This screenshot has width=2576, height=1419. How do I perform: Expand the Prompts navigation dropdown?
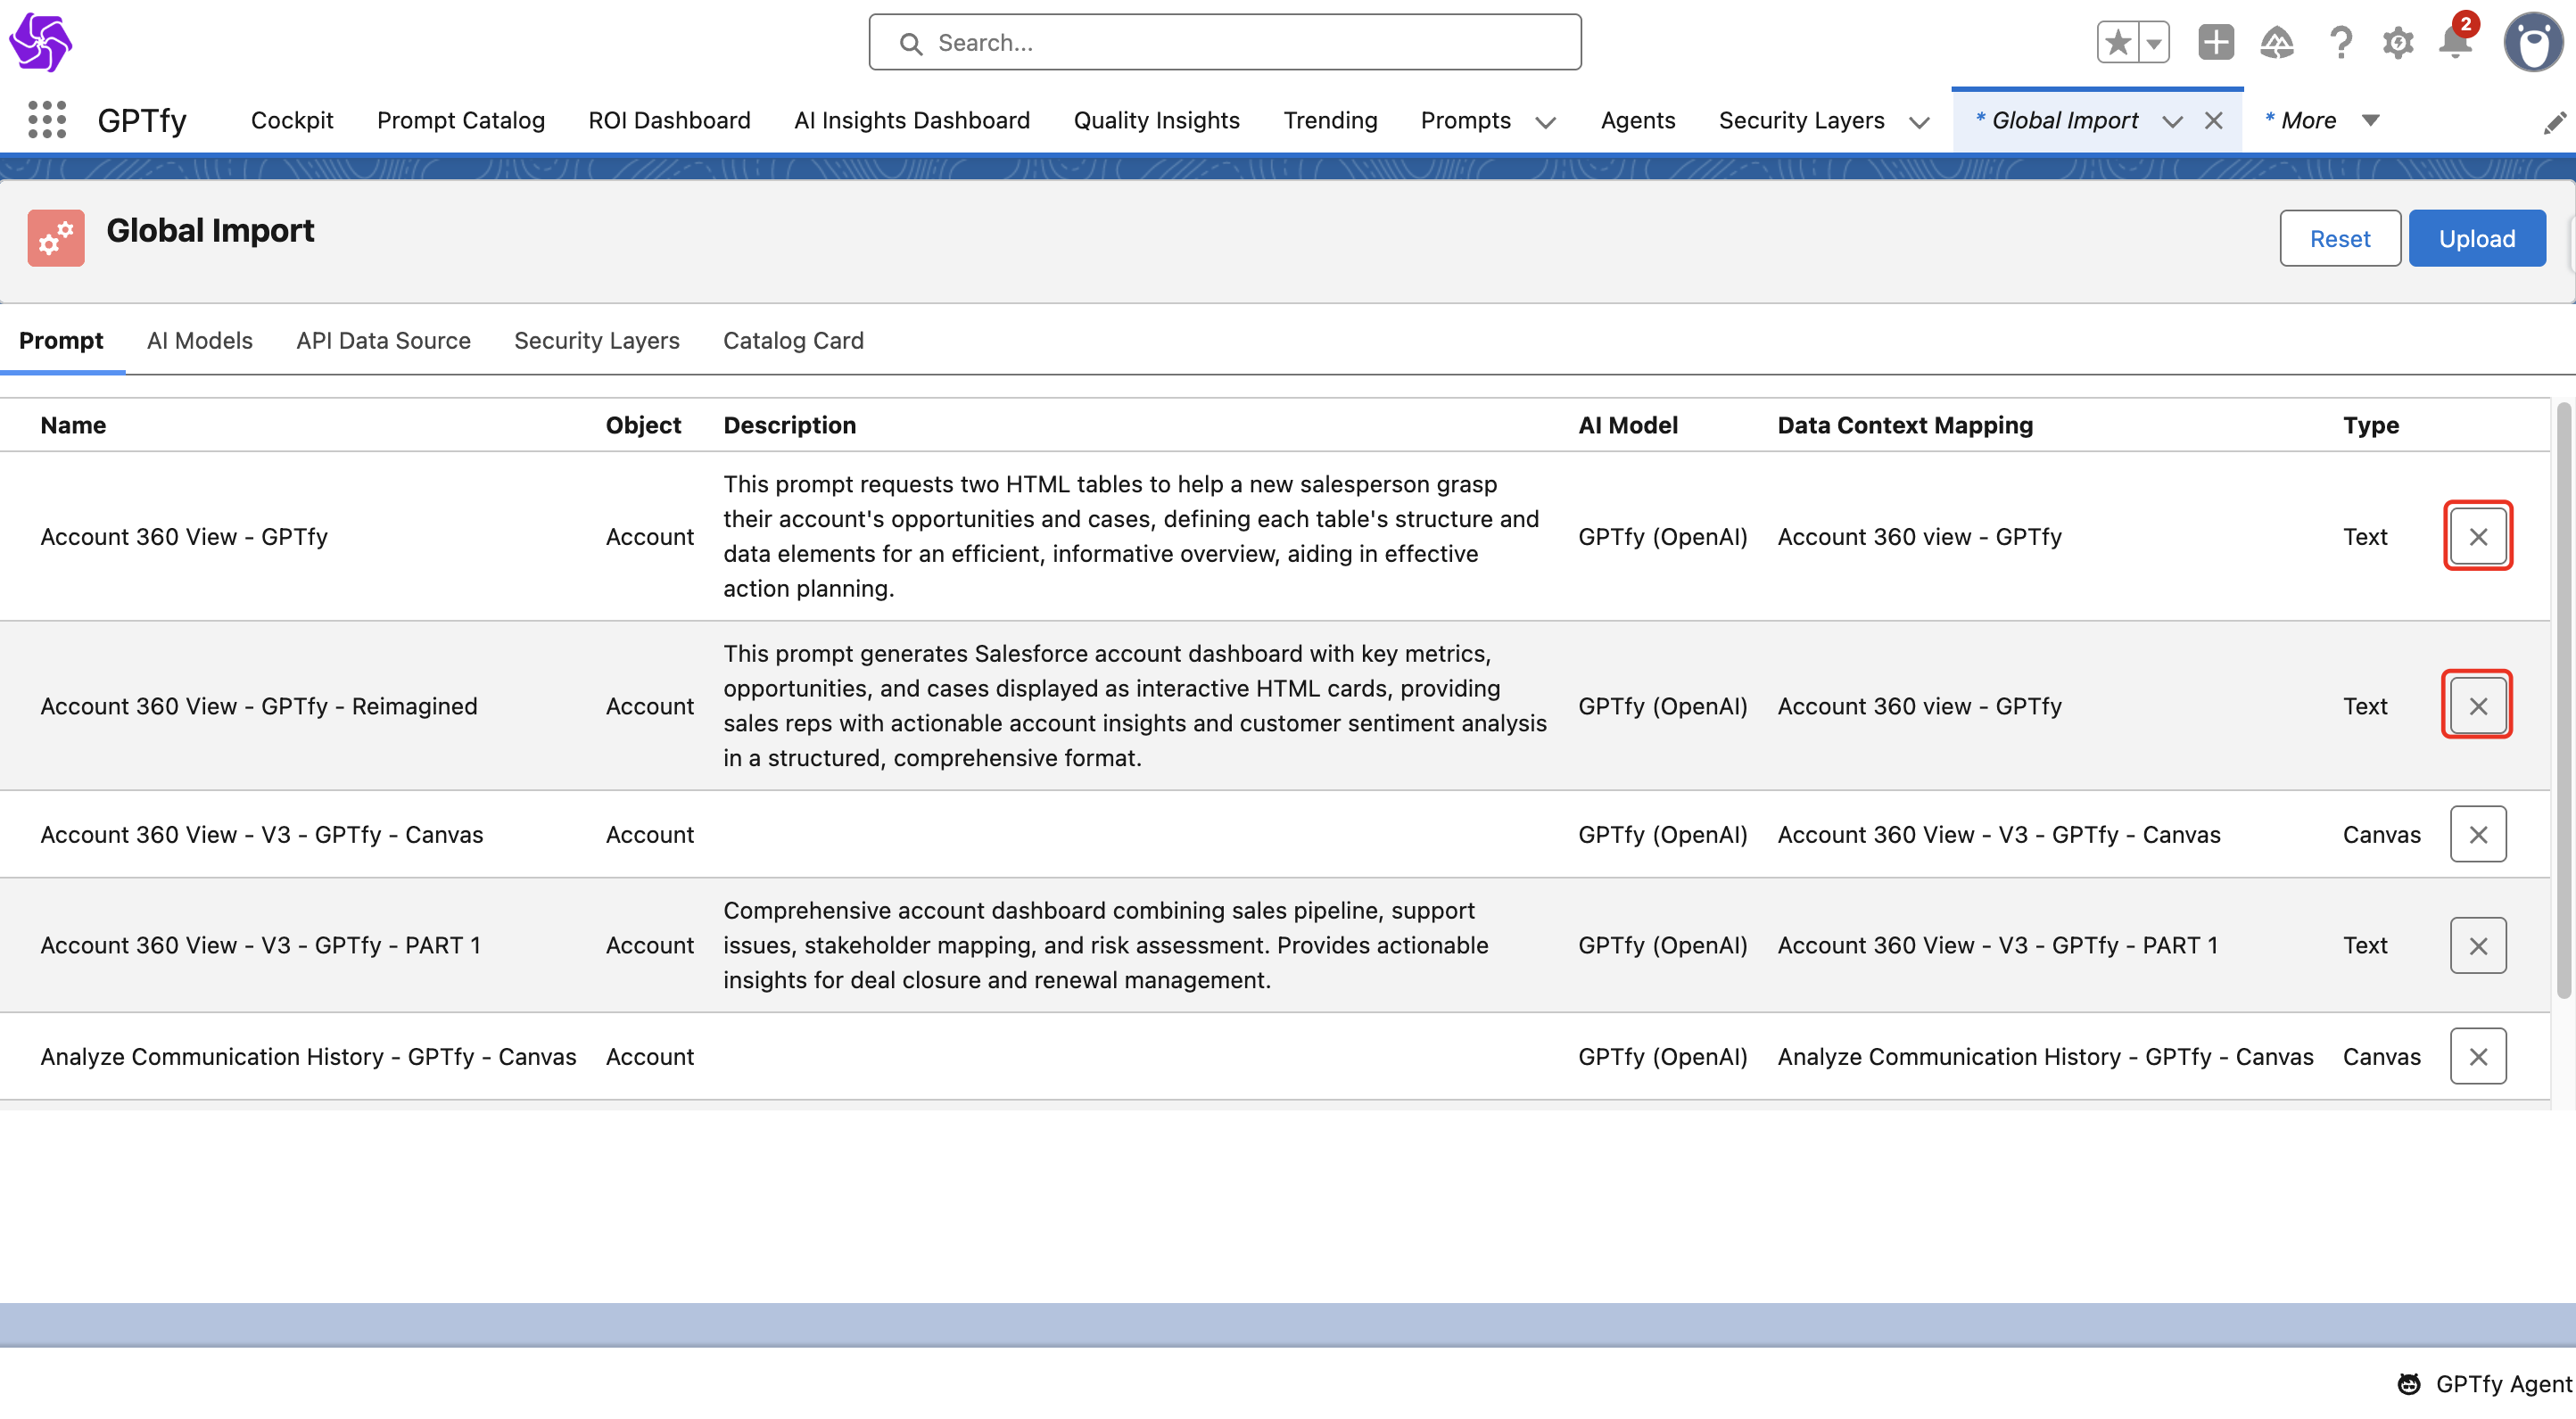pos(1545,122)
